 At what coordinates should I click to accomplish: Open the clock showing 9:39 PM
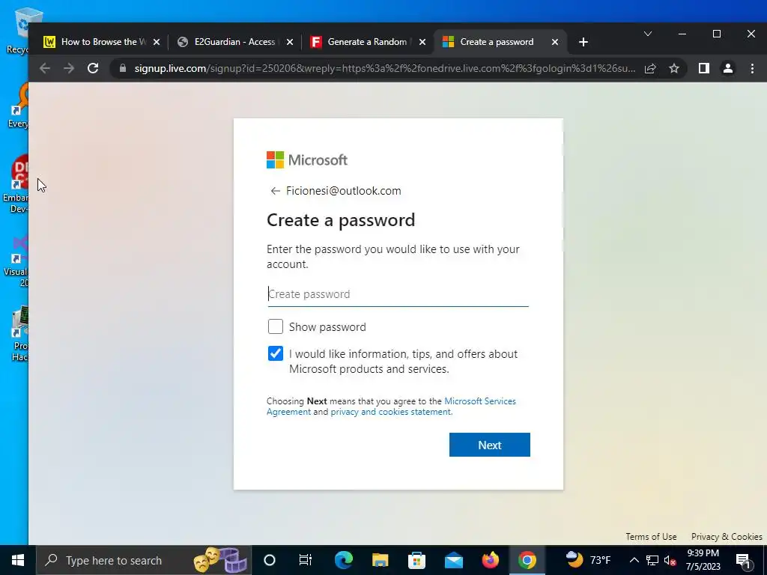703,560
